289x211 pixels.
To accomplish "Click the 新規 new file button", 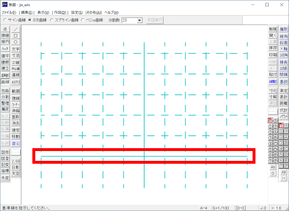I will [273, 29].
